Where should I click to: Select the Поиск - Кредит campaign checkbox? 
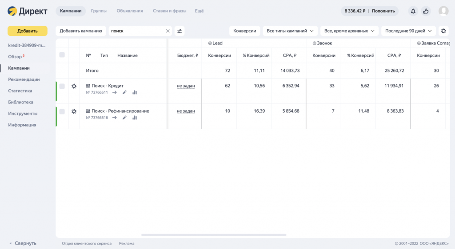[x=62, y=86]
